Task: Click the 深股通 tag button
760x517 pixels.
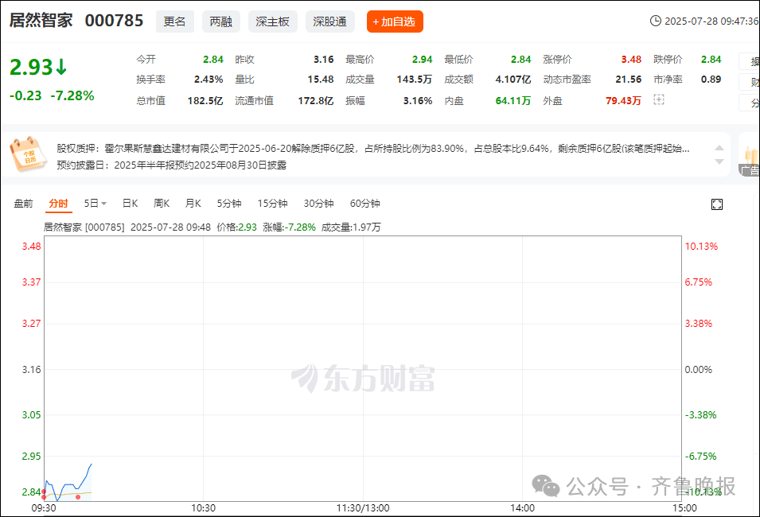Action: [329, 21]
